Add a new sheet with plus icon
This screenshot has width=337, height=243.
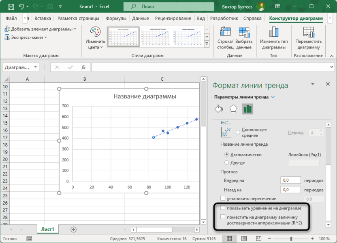[73, 229]
